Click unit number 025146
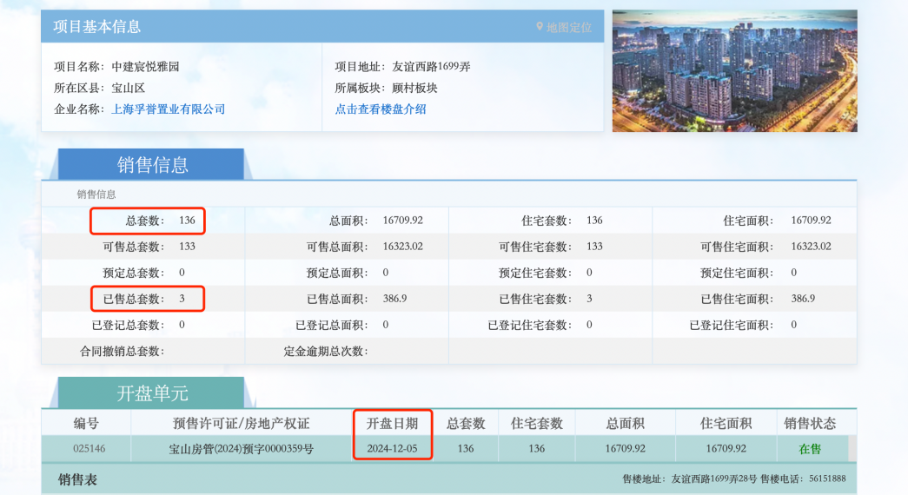Image resolution: width=908 pixels, height=495 pixels. tap(89, 449)
